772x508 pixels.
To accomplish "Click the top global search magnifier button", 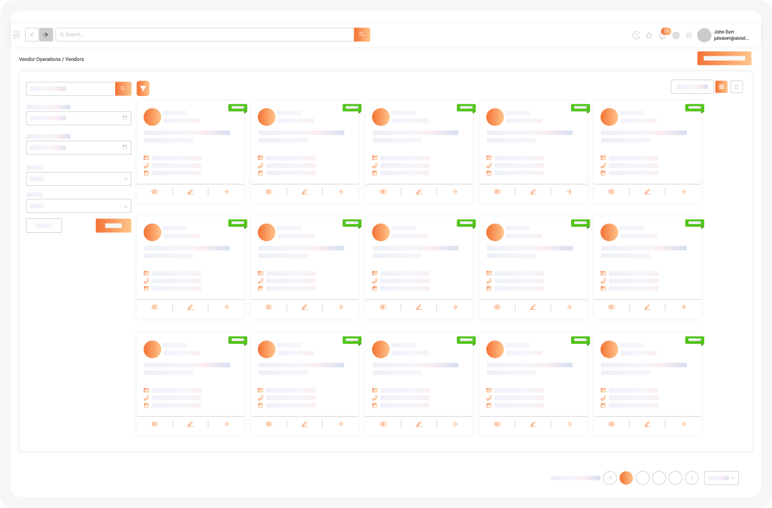I will (361, 35).
